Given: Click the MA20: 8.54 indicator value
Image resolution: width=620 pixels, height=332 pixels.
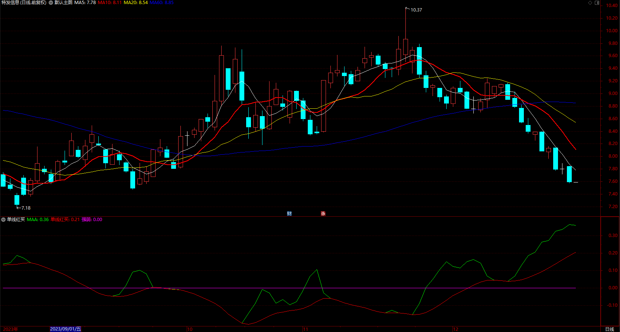Looking at the screenshot, I should (x=136, y=3).
